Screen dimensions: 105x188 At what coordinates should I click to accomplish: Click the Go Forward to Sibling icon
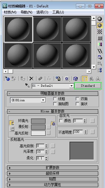98,79
